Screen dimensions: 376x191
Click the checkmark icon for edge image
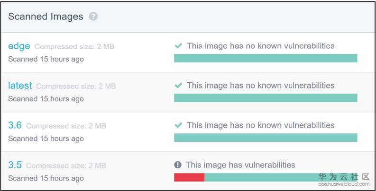[178, 46]
